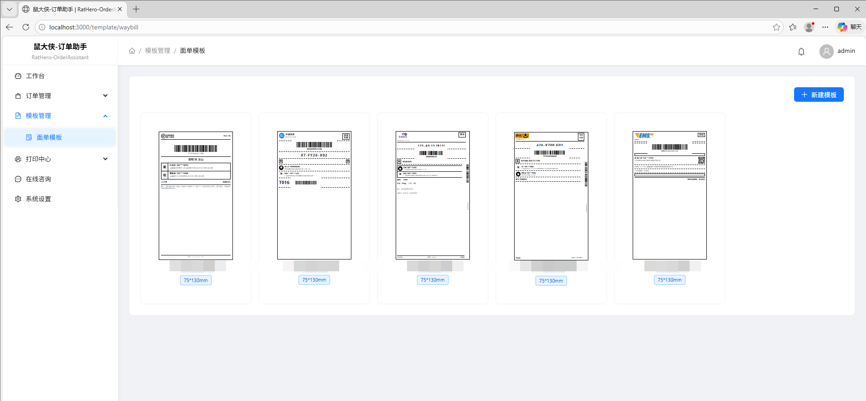This screenshot has width=866, height=401.
Task: Open a new browser tab
Action: [x=136, y=9]
